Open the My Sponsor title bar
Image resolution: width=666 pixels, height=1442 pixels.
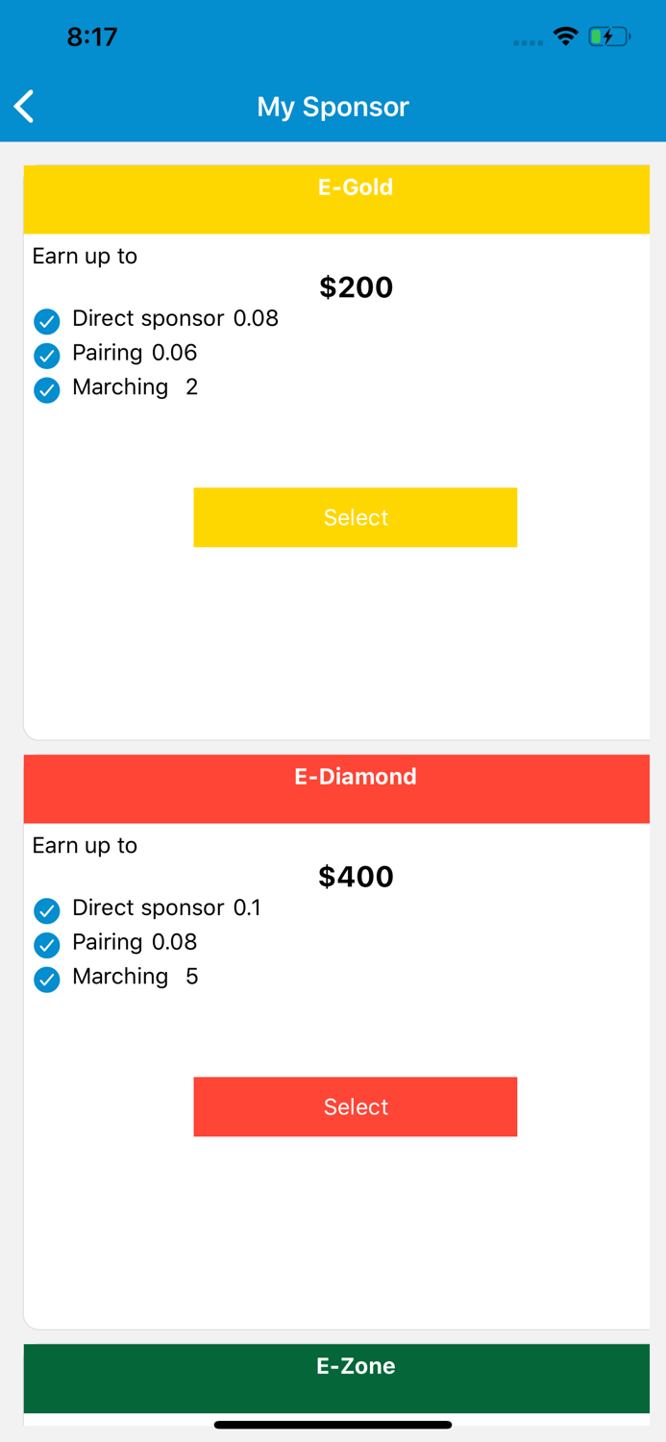[x=333, y=106]
